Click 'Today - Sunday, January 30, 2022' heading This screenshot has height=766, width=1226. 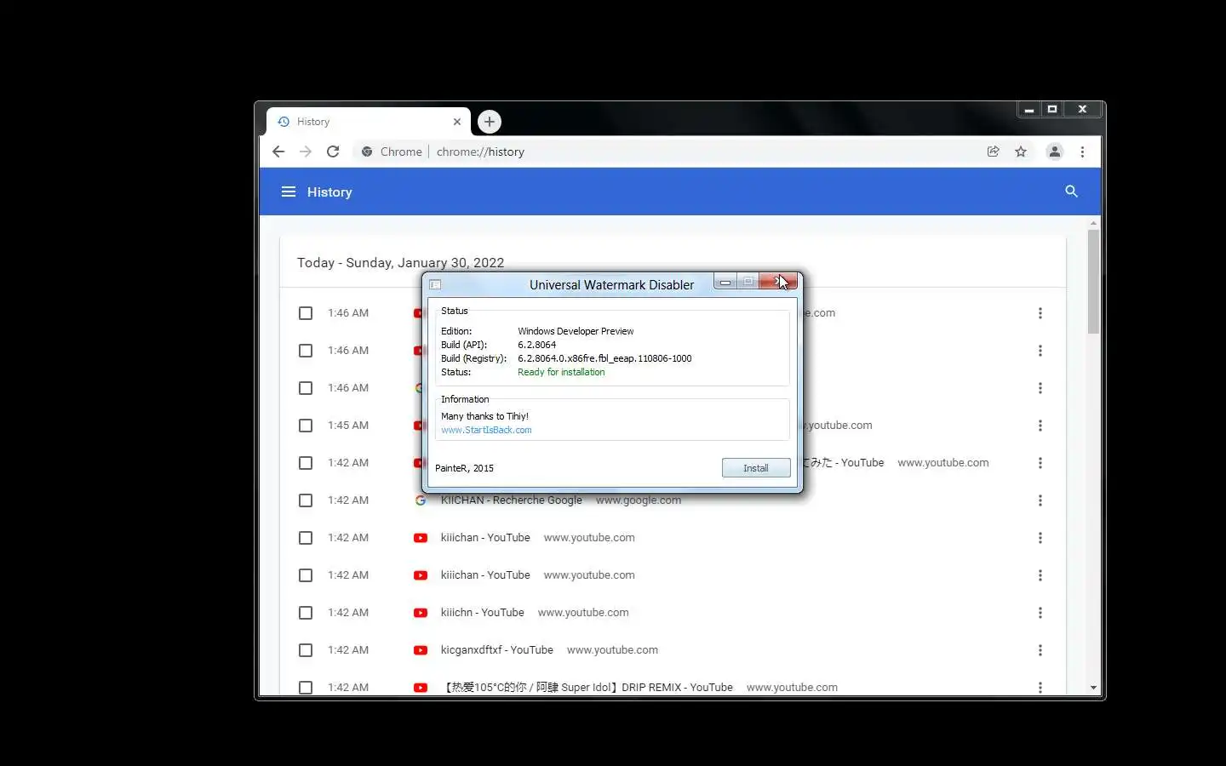(x=400, y=263)
